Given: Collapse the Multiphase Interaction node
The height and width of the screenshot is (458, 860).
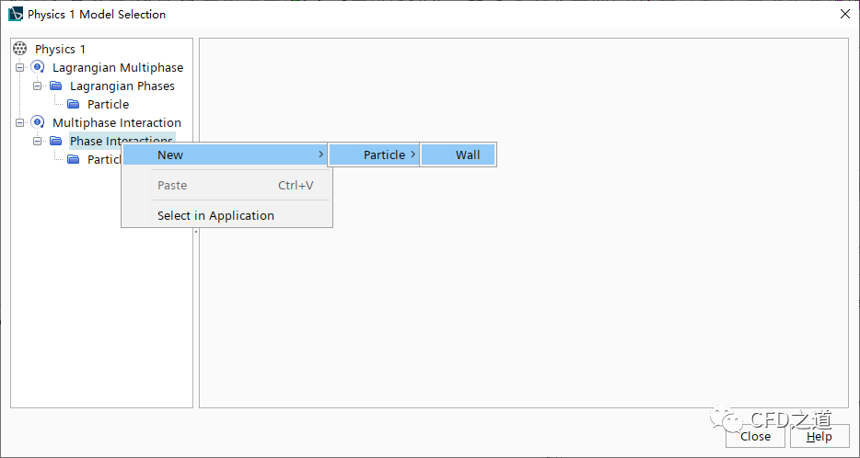Looking at the screenshot, I should click(20, 122).
